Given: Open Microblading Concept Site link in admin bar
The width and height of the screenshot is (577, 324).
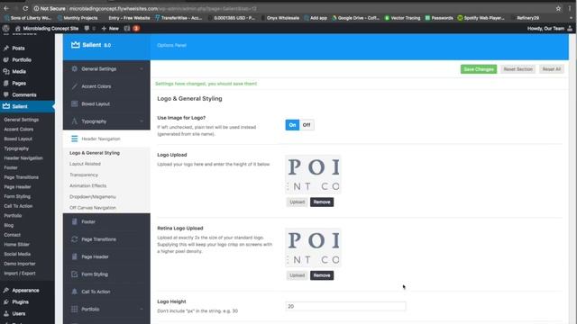Looking at the screenshot, I should click(47, 28).
